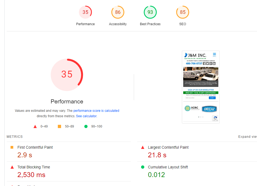Click the 2.9 s First Contentful Paint value

25,155
